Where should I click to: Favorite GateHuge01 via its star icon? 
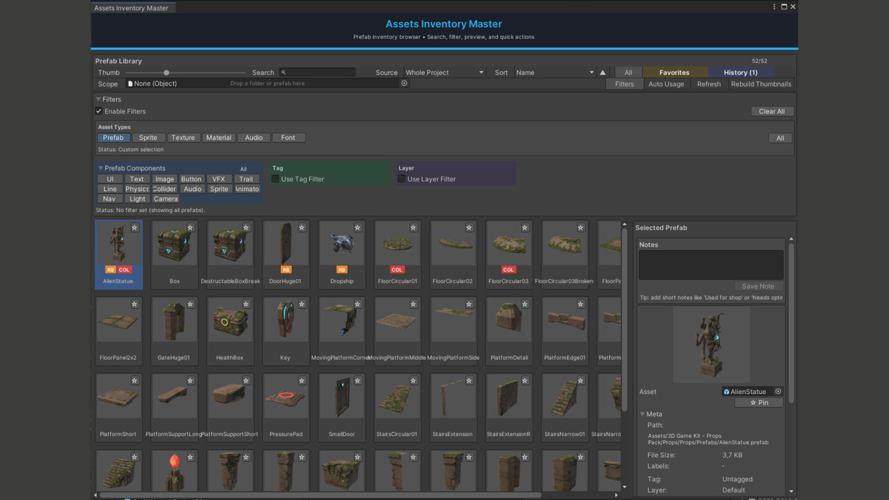pos(190,304)
